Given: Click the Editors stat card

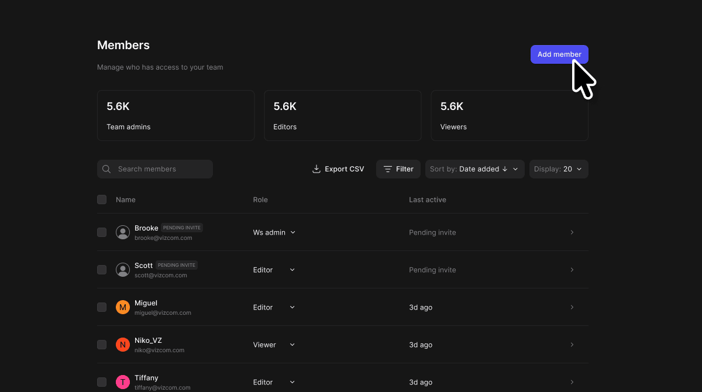Looking at the screenshot, I should click(x=343, y=115).
